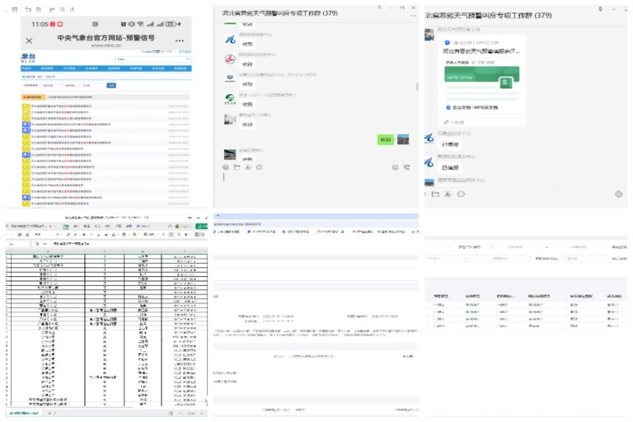Click the emoji icon in the middle chat toolbar

click(226, 167)
